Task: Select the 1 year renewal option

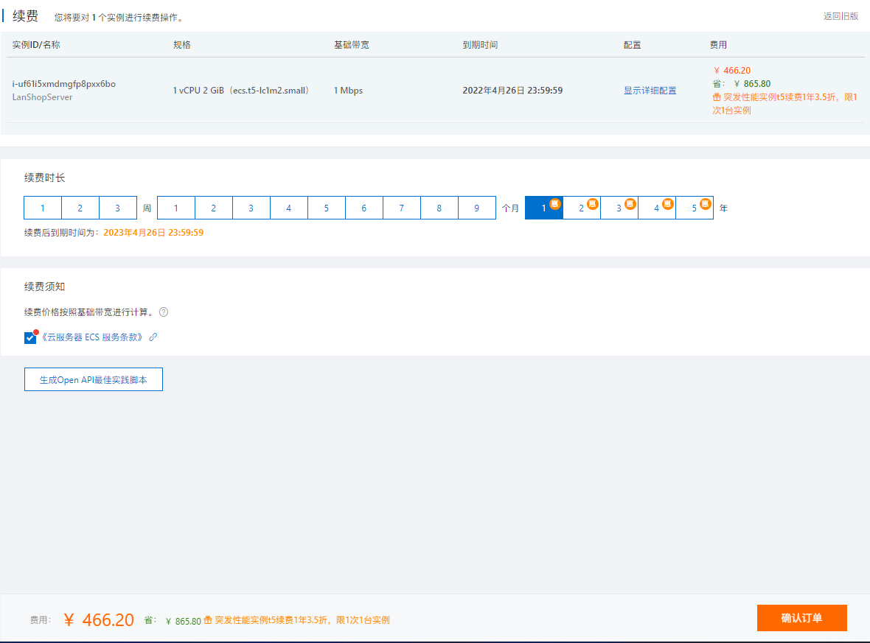Action: [543, 208]
